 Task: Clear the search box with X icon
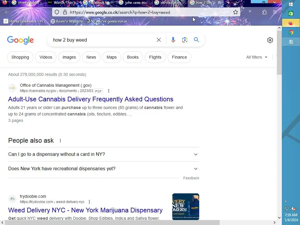pyautogui.click(x=158, y=40)
